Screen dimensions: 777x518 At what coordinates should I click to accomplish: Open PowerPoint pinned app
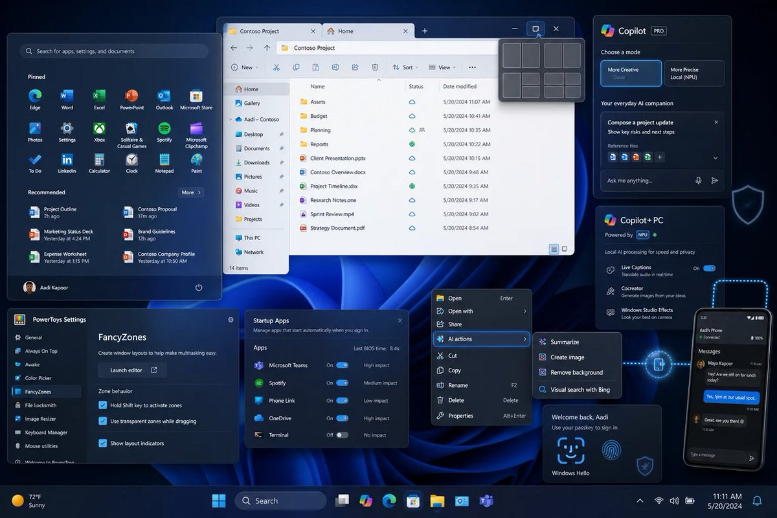[x=132, y=99]
